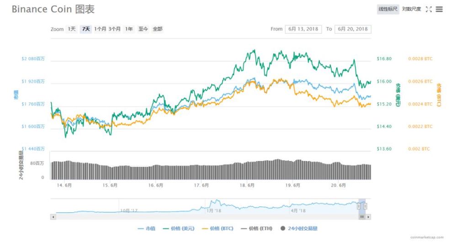Switch to 线性标尺 linear scale
Image resolution: width=457 pixels, height=247 pixels.
pyautogui.click(x=388, y=9)
